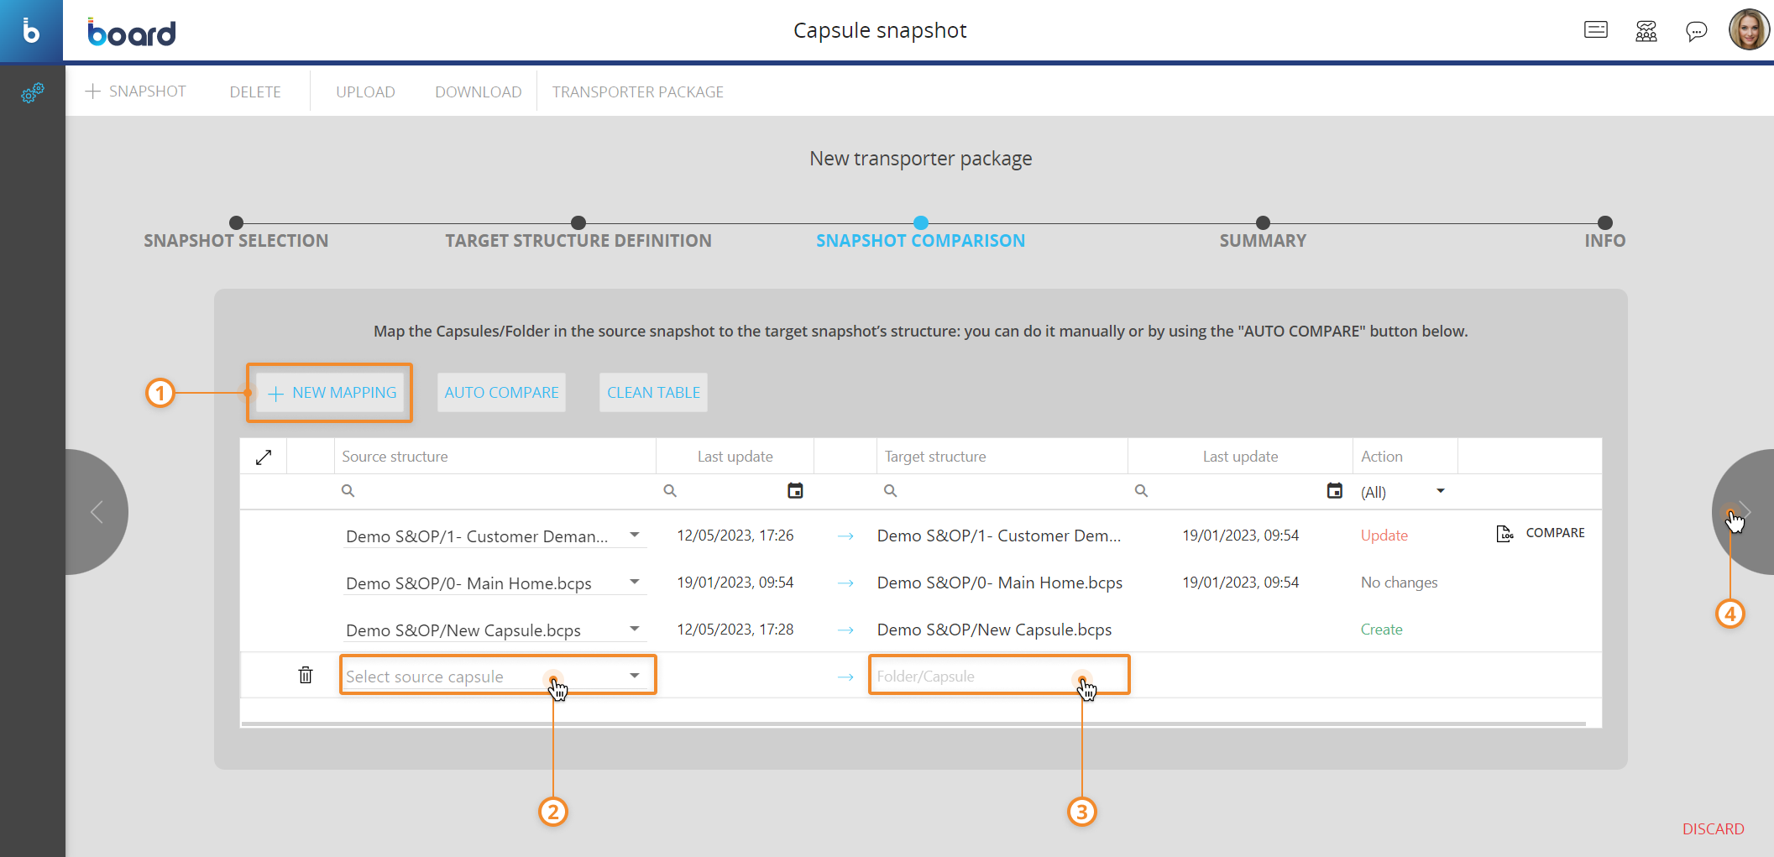Viewport: 1774px width, 857px height.
Task: Click the Update action text
Action: 1384,536
